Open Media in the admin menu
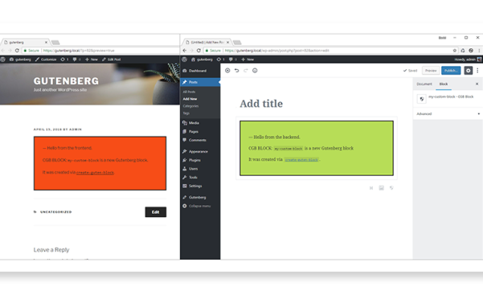Screen dimensions: 483x299 pos(200,123)
